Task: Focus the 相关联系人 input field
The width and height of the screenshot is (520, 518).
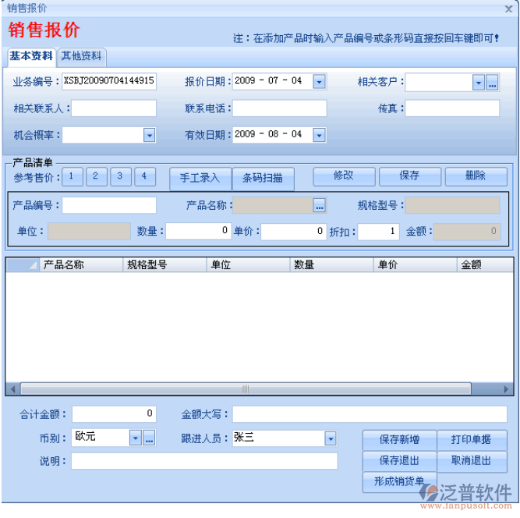Action: click(114, 108)
